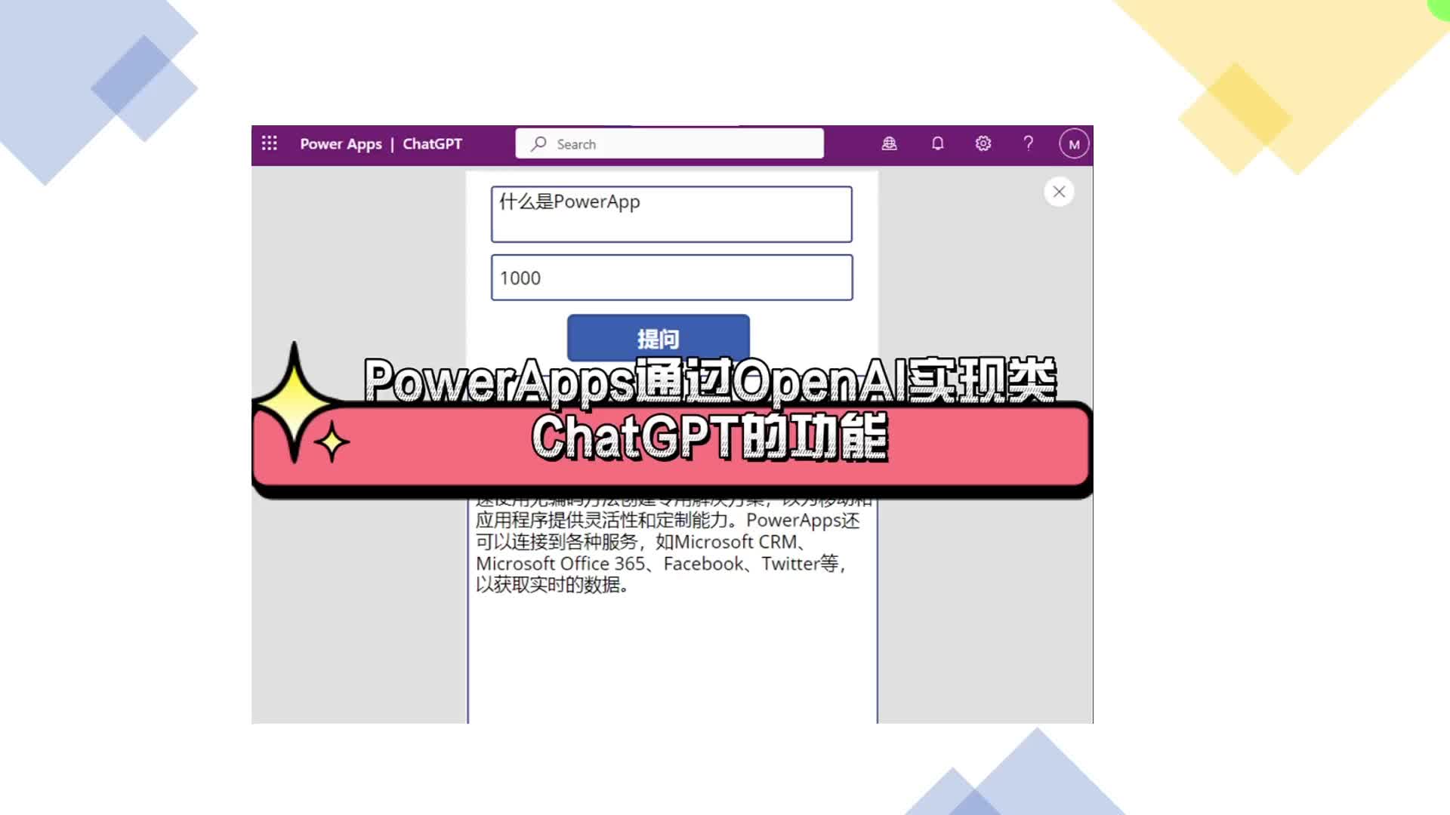This screenshot has width=1450, height=815.
Task: Open the notifications bell
Action: click(937, 143)
